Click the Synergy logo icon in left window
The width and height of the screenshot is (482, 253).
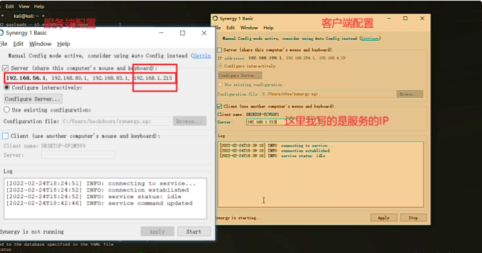point(1,32)
